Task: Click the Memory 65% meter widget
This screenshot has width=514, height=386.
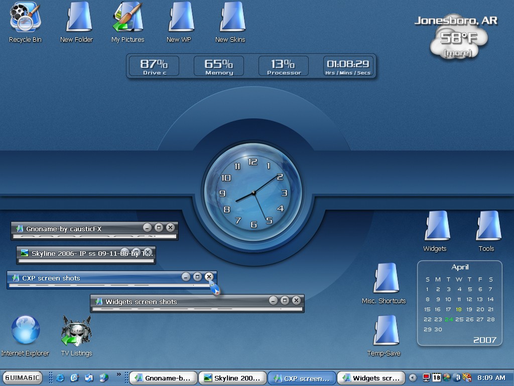Action: (219, 66)
